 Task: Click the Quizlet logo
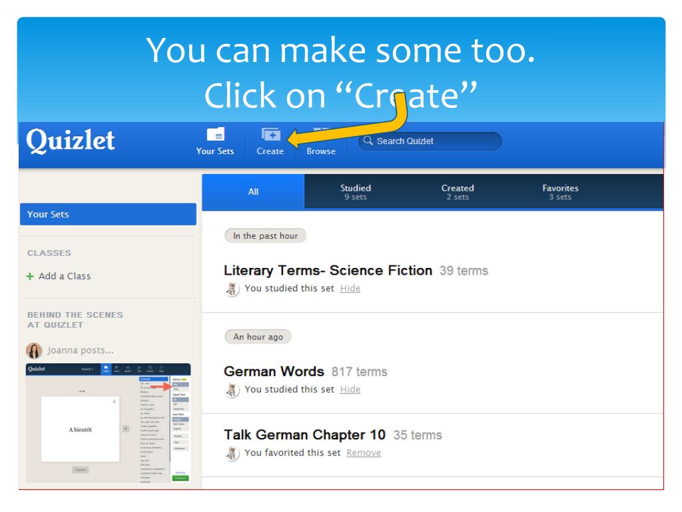71,141
